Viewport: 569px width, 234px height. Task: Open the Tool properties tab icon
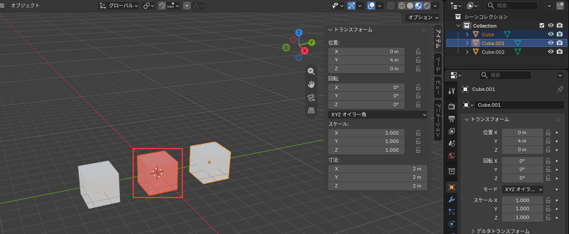[452, 91]
